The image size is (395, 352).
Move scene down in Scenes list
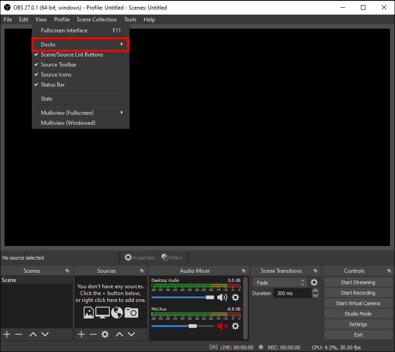point(45,334)
